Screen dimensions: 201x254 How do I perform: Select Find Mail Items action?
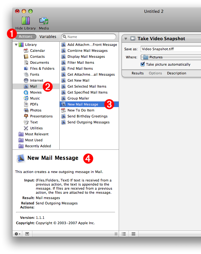(89, 68)
